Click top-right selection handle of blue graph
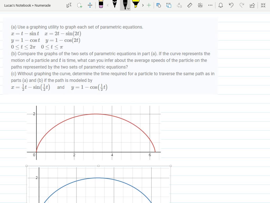The image size is (270, 203). coord(171,166)
